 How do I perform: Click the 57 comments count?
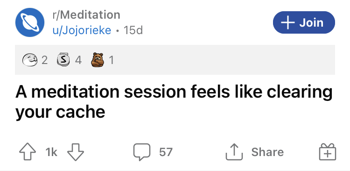click(166, 152)
